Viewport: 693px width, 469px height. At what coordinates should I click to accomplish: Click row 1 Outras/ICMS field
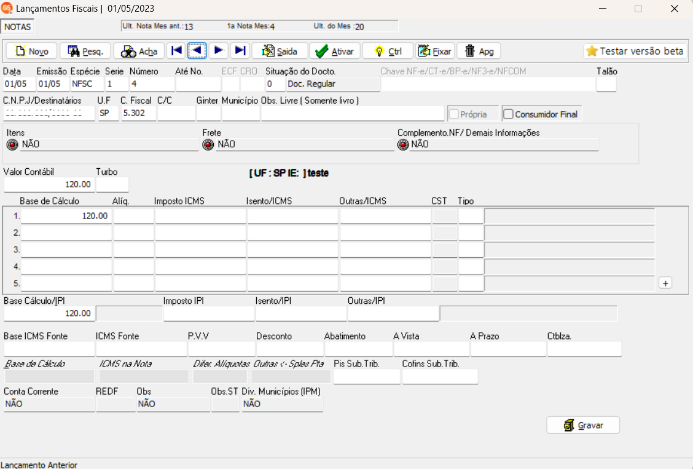[385, 216]
